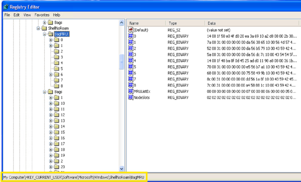This screenshot has width=301, height=182.
Task: Open the Favorites menu
Action: pos(42,15)
